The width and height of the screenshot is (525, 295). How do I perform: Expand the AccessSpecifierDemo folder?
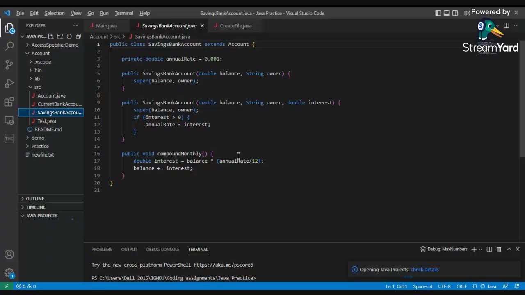point(51,45)
